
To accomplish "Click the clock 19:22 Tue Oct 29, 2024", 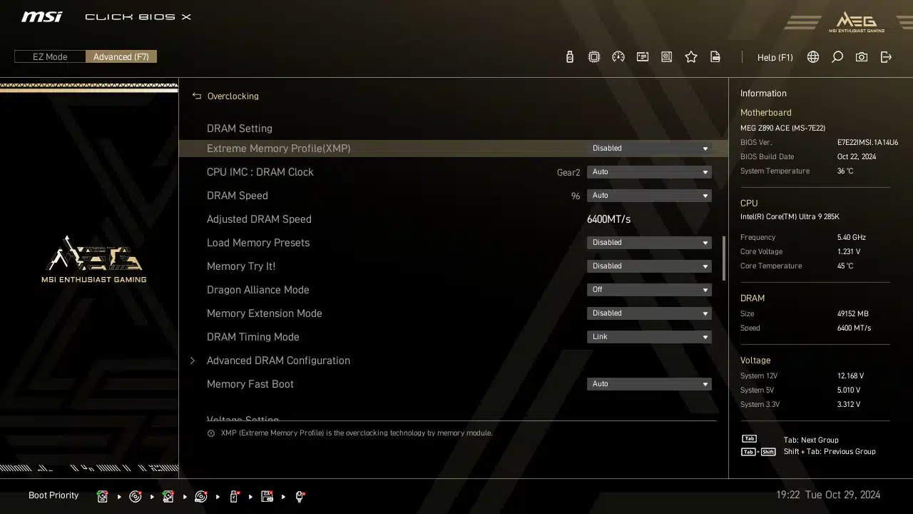I will pyautogui.click(x=828, y=495).
